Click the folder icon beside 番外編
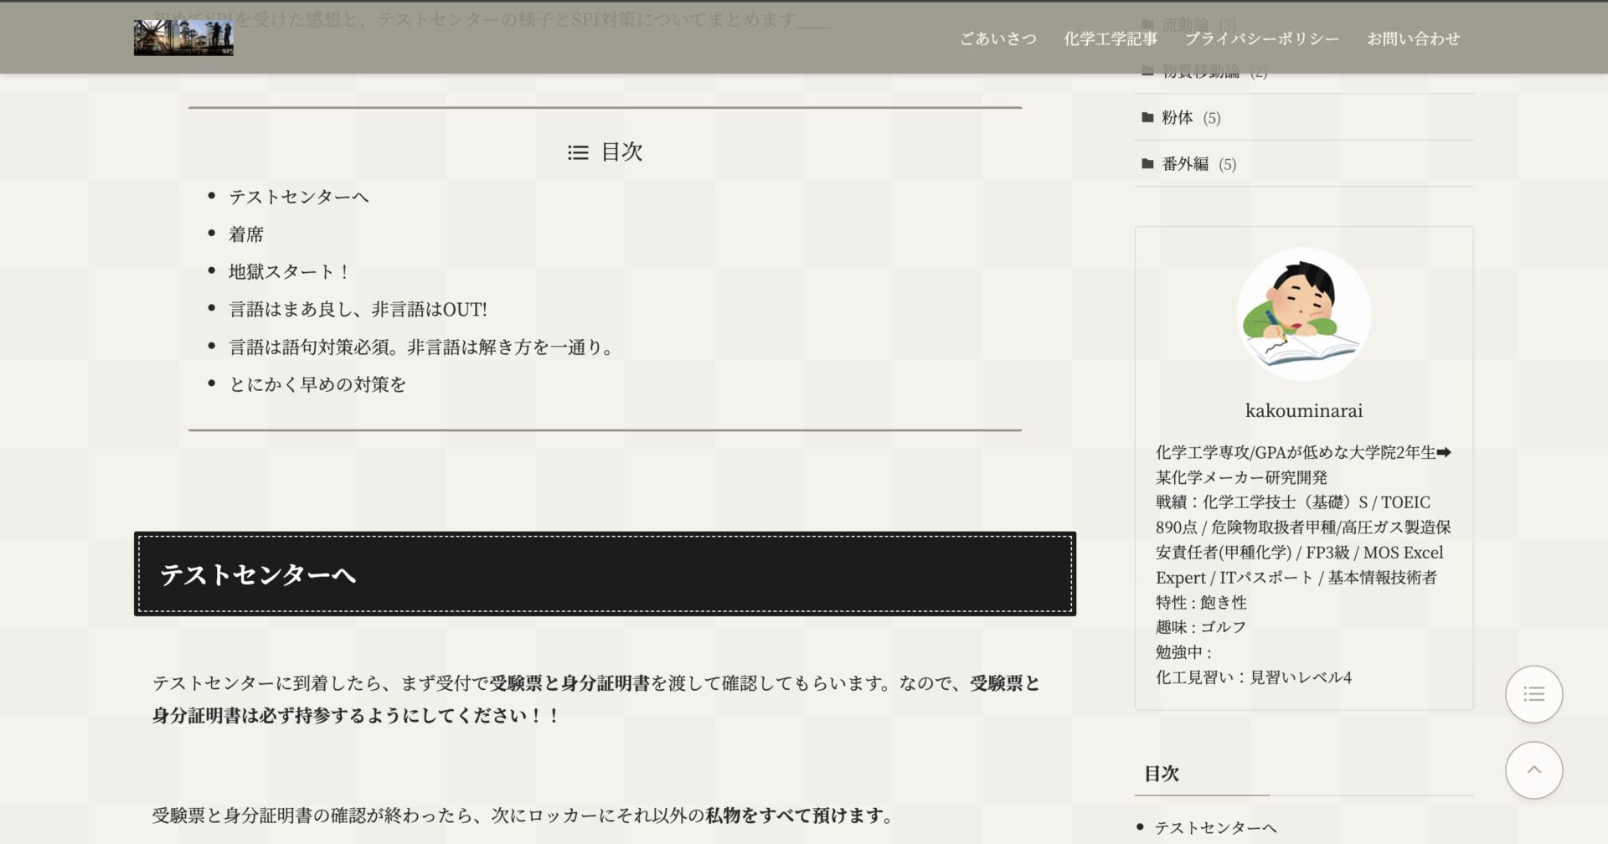This screenshot has width=1608, height=844. coord(1147,164)
